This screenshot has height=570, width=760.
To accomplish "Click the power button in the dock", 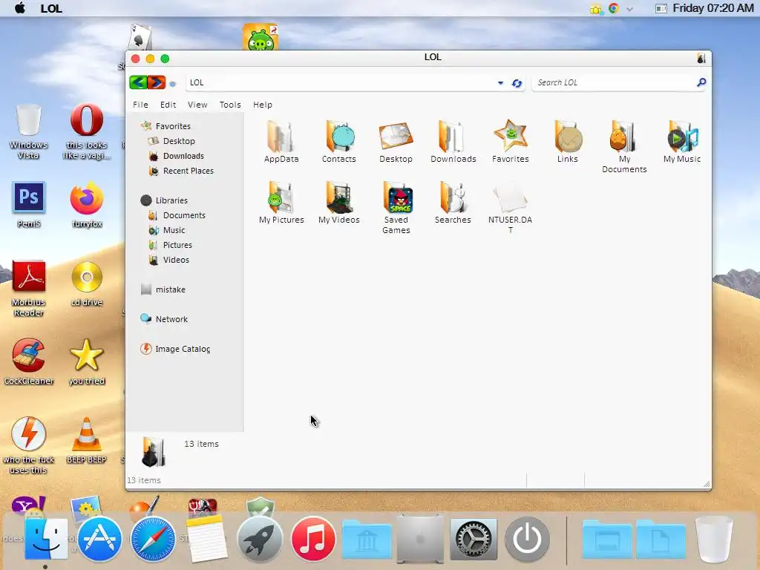I will [x=528, y=539].
